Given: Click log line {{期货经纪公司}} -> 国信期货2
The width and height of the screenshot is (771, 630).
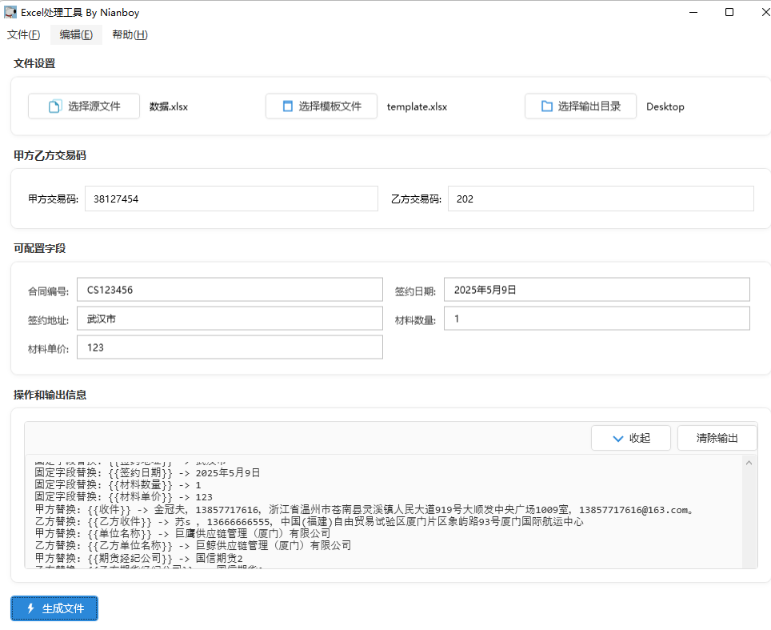Looking at the screenshot, I should point(138,558).
